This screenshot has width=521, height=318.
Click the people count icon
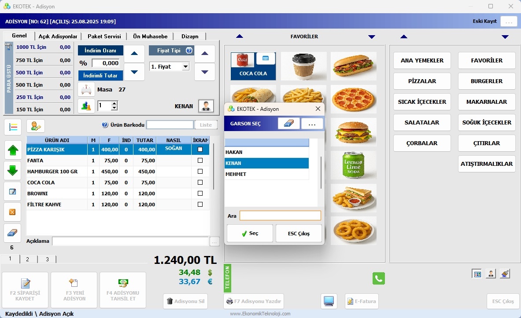pos(86,106)
